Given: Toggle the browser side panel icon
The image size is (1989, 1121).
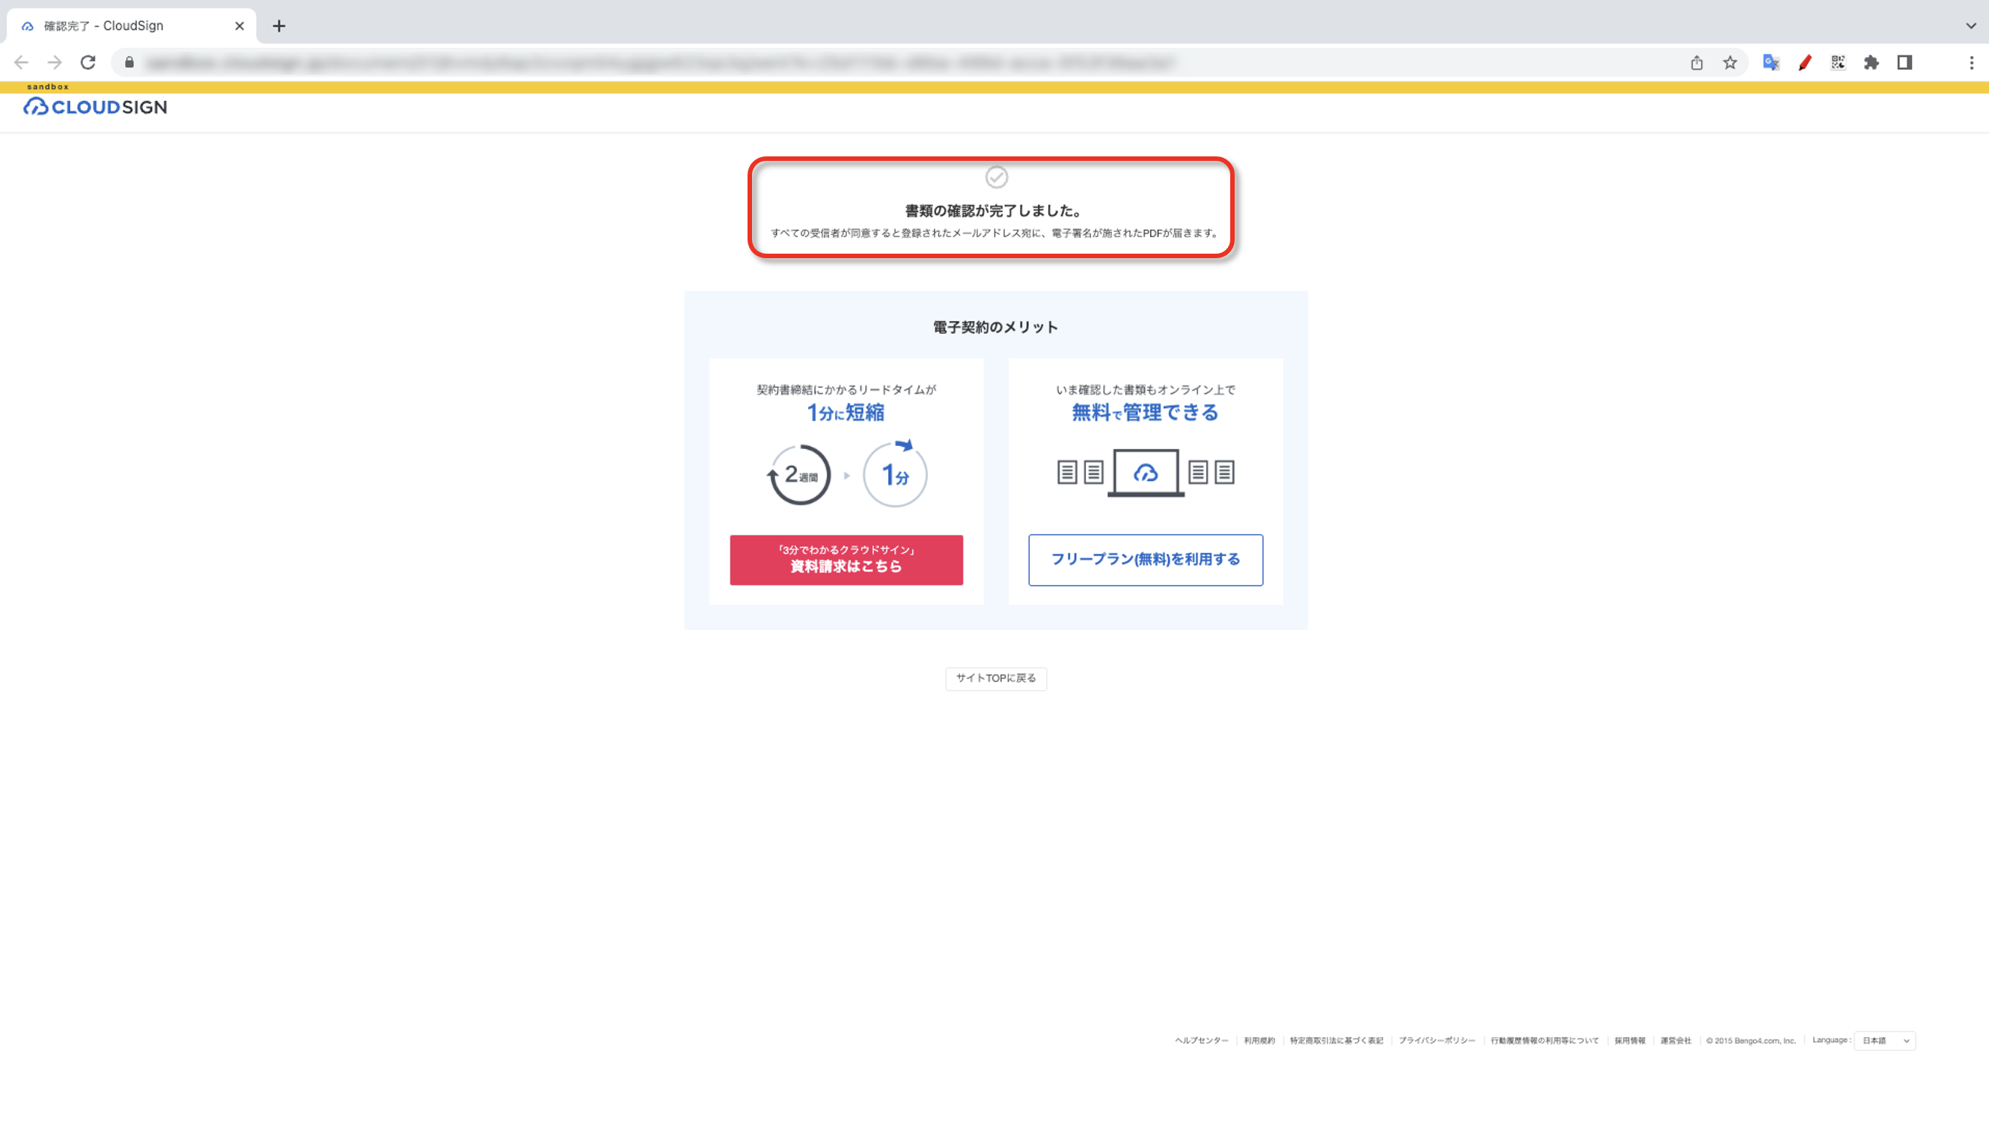Looking at the screenshot, I should pyautogui.click(x=1904, y=63).
